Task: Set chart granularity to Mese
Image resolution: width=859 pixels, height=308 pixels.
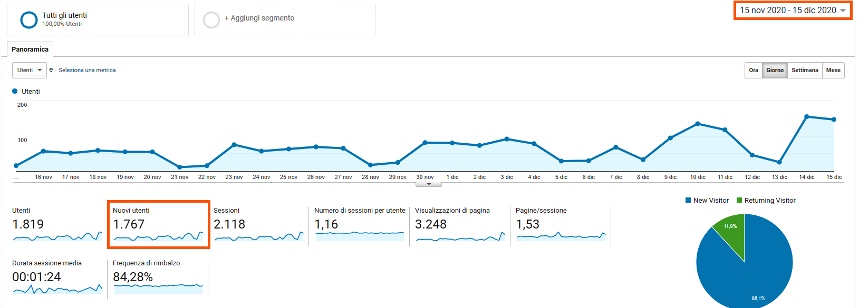Action: [x=833, y=70]
